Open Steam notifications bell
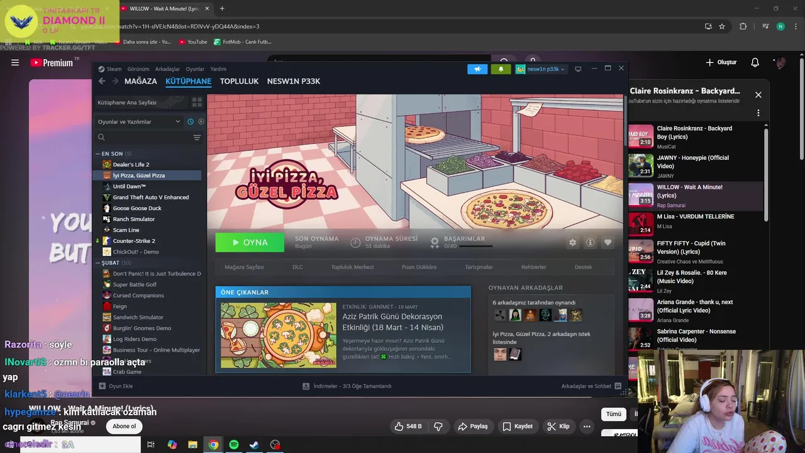The image size is (805, 453). tap(501, 69)
